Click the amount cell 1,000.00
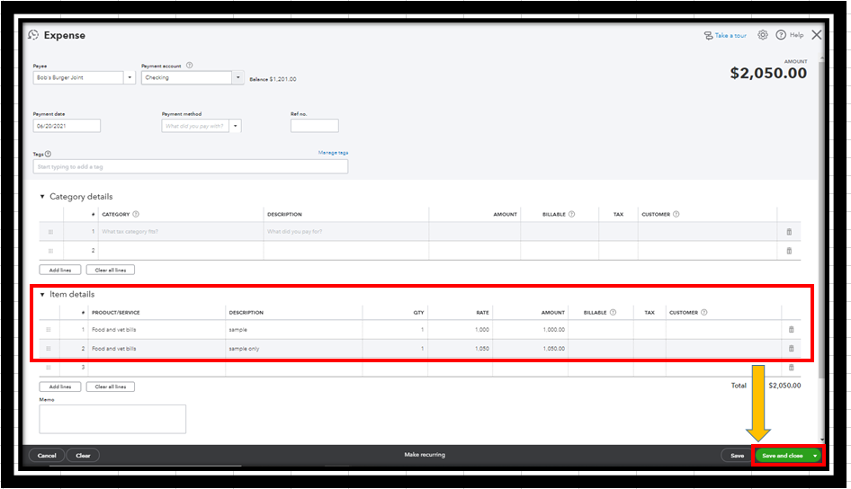Screen dimensions: 851x489 pyautogui.click(x=530, y=330)
